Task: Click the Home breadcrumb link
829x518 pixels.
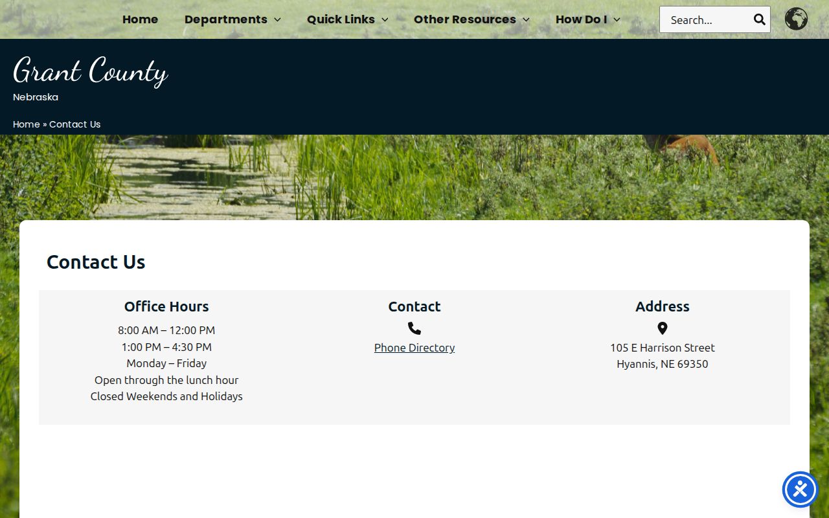Action: click(x=27, y=124)
